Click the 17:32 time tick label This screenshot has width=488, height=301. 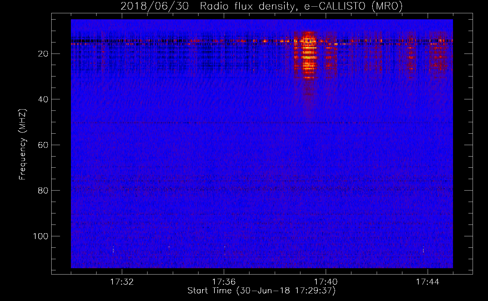[x=122, y=282]
